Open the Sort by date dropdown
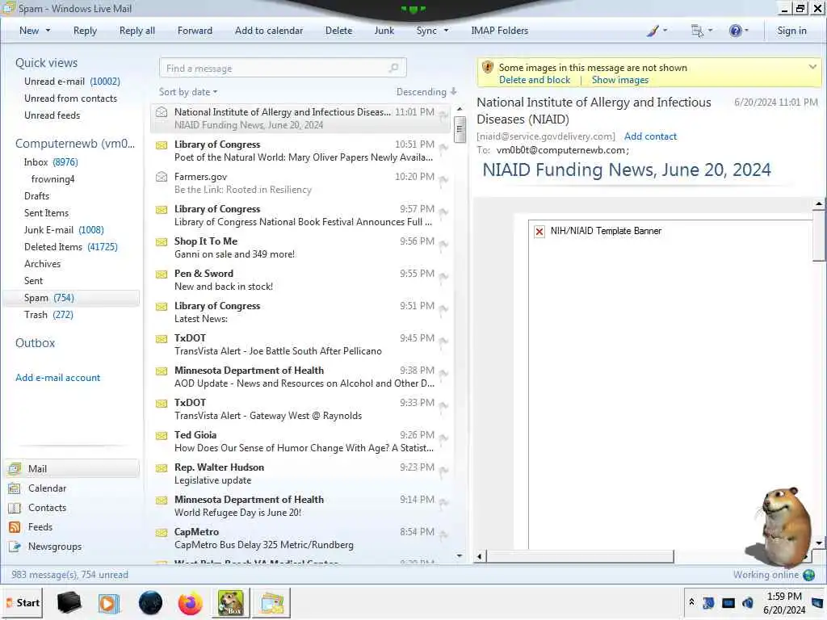Image resolution: width=827 pixels, height=620 pixels. pos(188,92)
